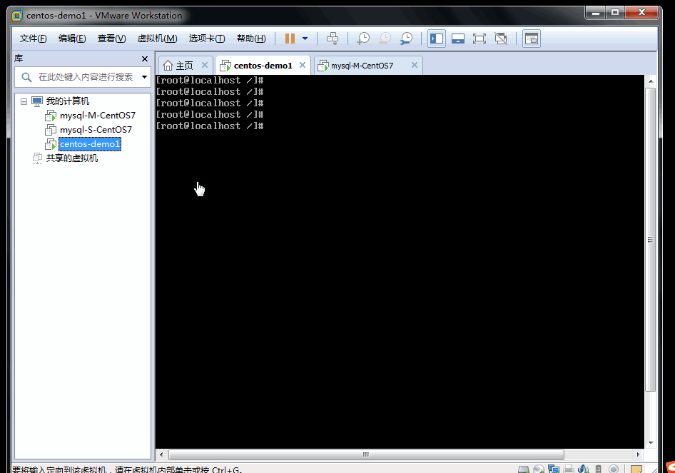Toggle the library sidebar view button
Screen dimensions: 675x473
437,39
